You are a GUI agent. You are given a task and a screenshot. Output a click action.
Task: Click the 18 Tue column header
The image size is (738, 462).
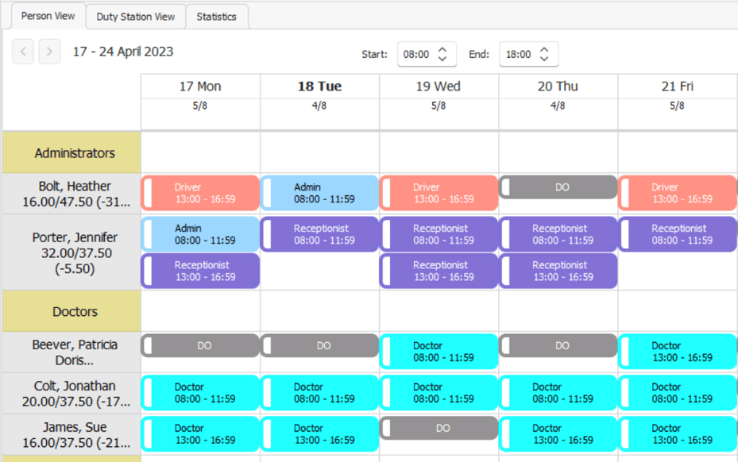[x=319, y=87]
